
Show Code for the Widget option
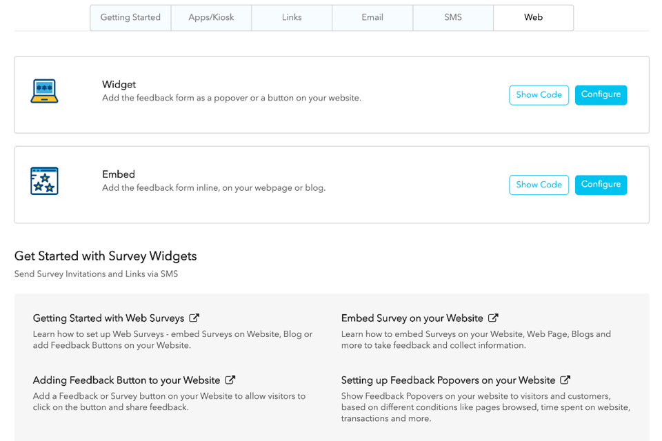point(539,95)
